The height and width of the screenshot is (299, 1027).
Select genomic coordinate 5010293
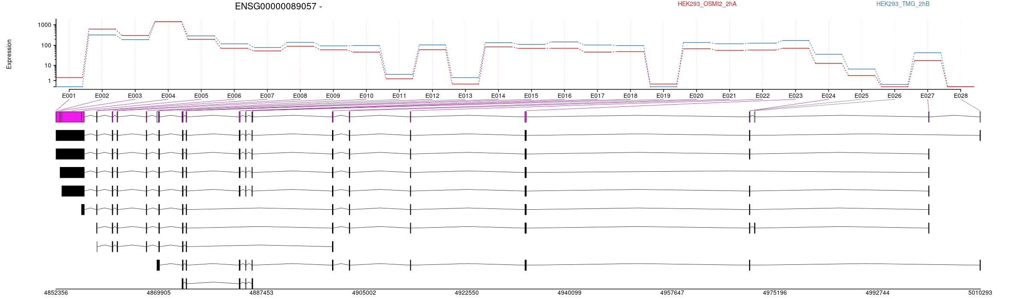980,293
